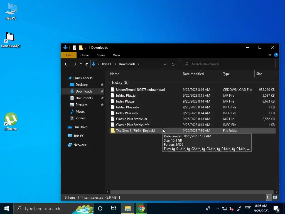Open the Windows Start menu

point(7,208)
